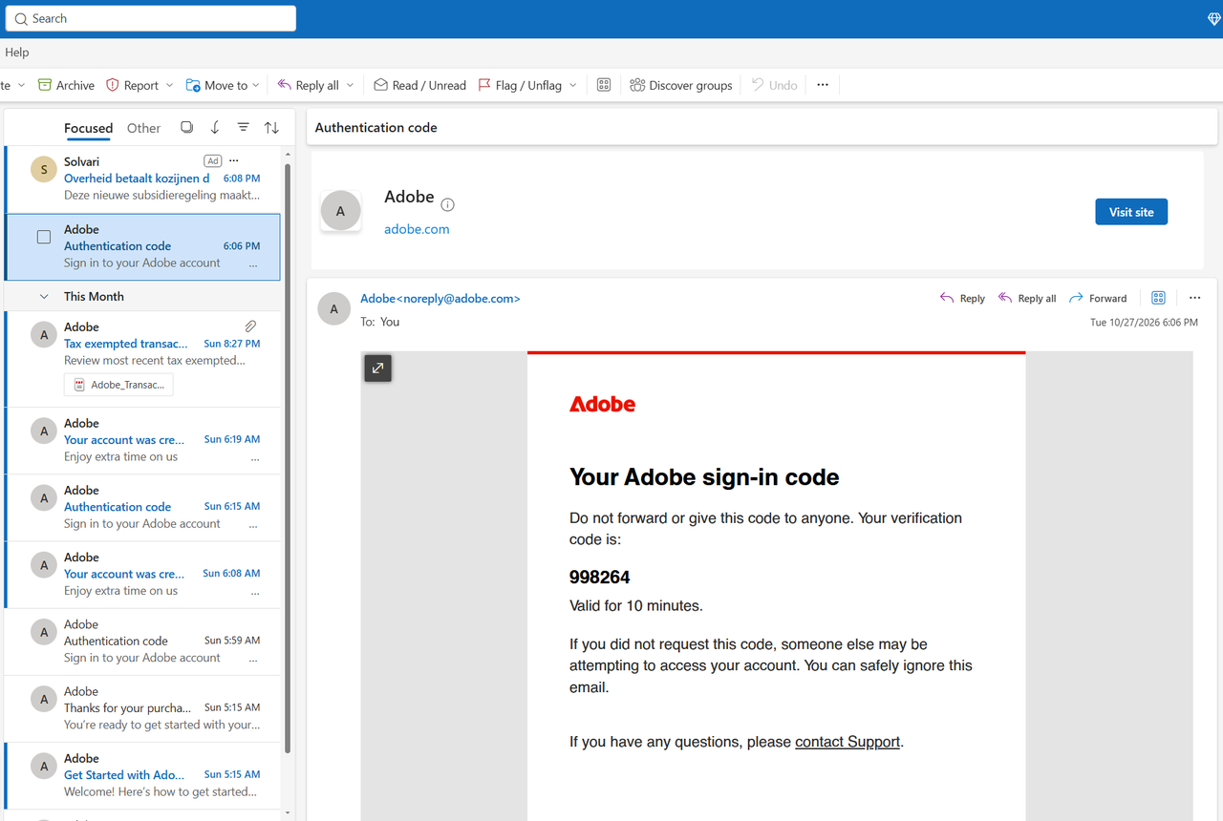Click the Report shield icon
This screenshot has width=1223, height=821.
[113, 85]
